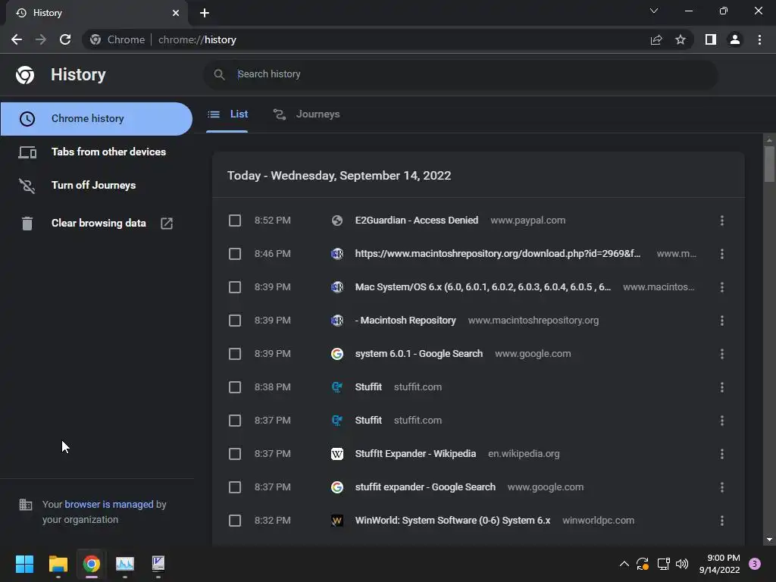This screenshot has height=582, width=776.
Task: Click the Chrome taskbar icon
Action: click(x=92, y=564)
